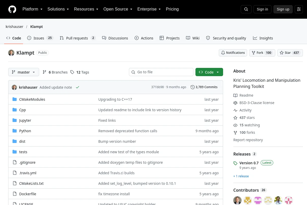Open the Dockerfile file

coord(28,194)
